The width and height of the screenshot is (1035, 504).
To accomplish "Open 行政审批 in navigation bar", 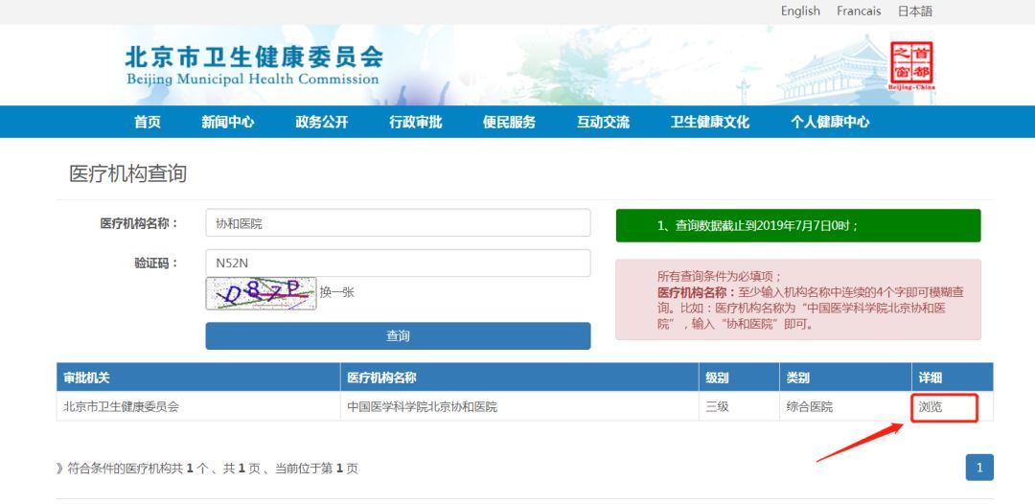I will point(416,122).
